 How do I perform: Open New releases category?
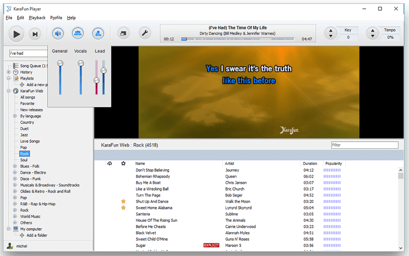coord(31,110)
